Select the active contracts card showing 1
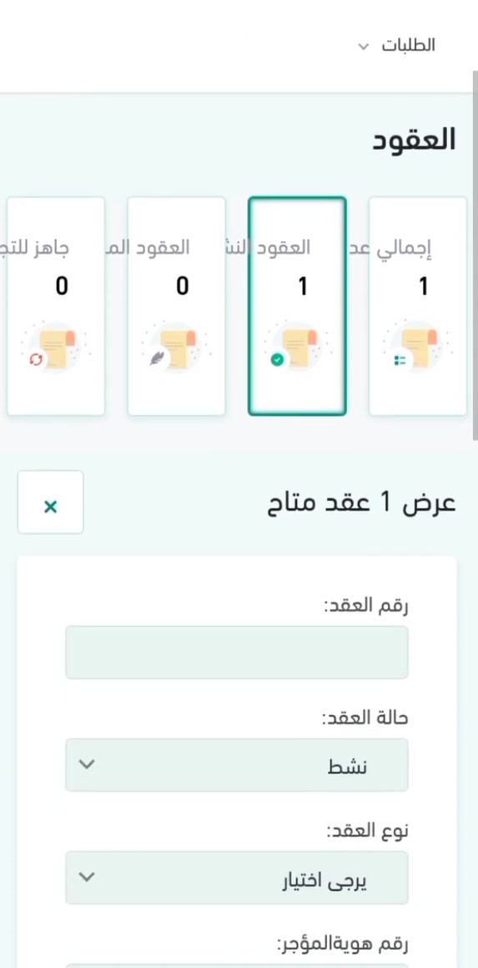Viewport: 478px width, 968px height. pos(297,307)
